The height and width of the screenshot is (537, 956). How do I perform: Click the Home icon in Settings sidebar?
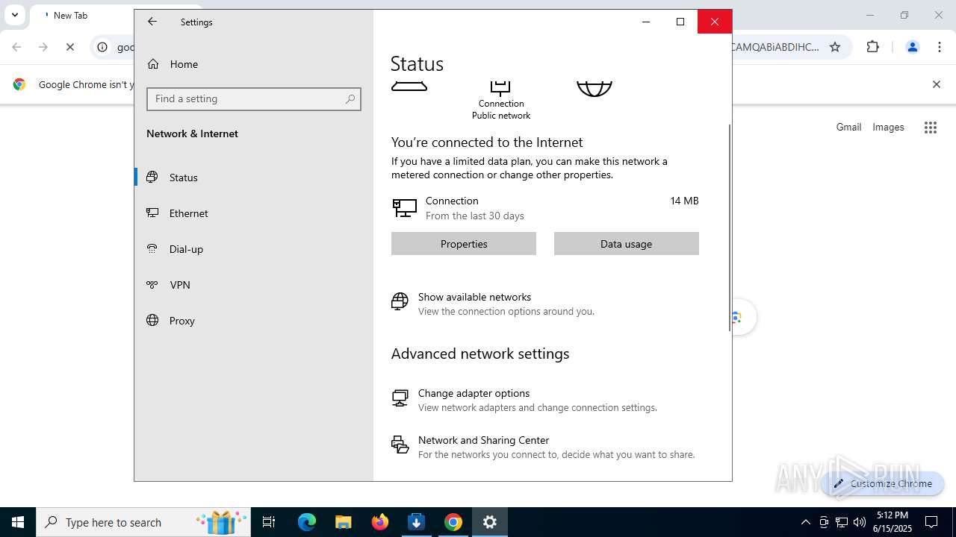point(153,64)
